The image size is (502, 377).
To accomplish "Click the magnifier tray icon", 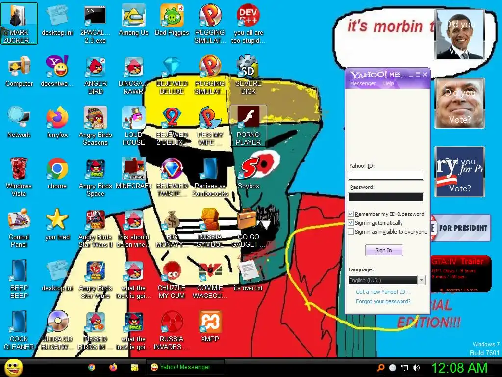I will click(380, 368).
